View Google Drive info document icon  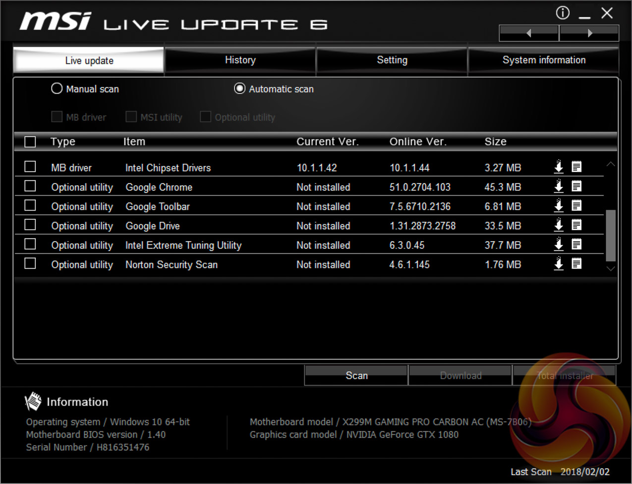(576, 225)
